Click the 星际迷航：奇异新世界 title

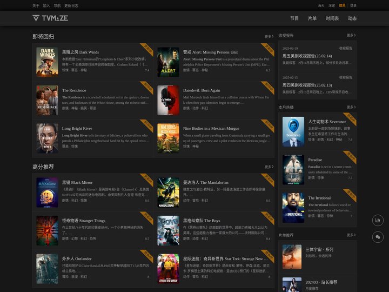(x=225, y=258)
